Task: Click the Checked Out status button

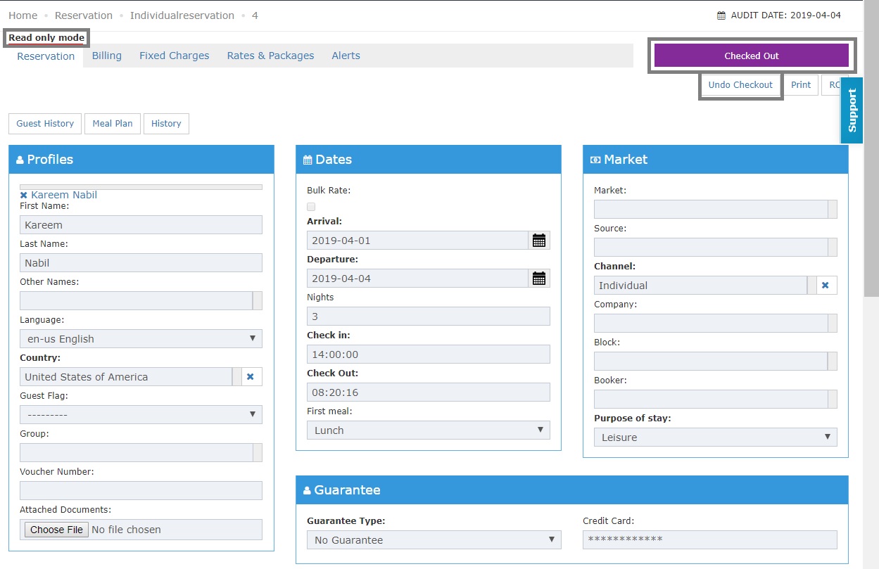Action: pyautogui.click(x=752, y=56)
